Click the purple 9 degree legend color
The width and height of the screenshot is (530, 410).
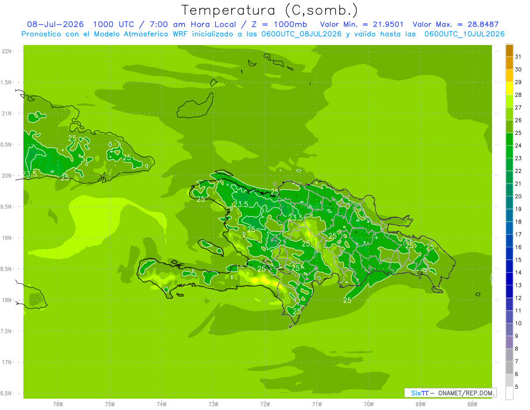(509, 330)
